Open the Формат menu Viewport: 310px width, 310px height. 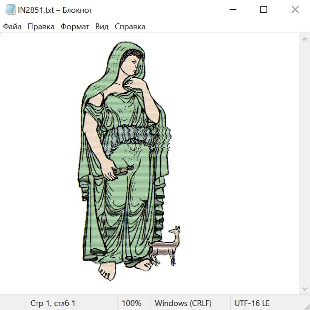[75, 27]
